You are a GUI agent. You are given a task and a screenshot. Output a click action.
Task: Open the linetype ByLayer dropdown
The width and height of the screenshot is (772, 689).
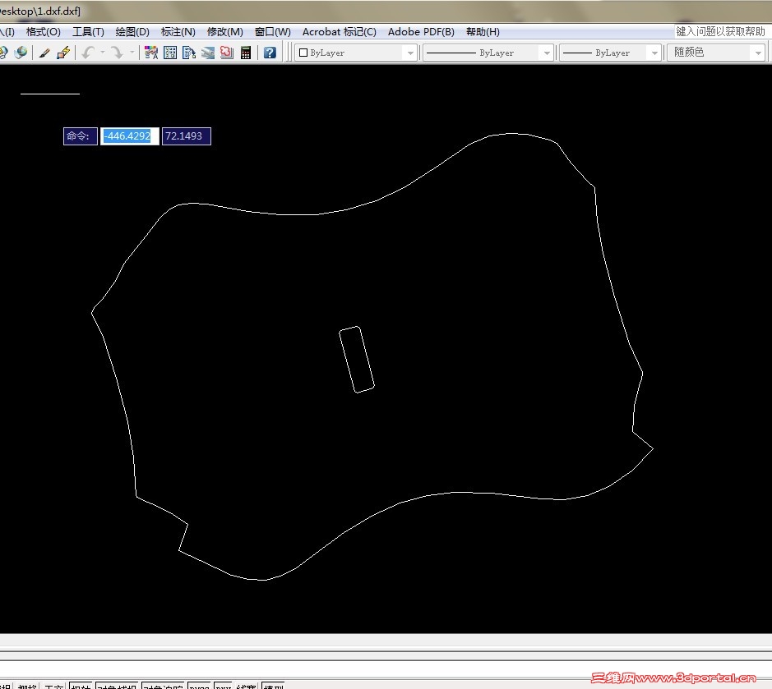click(x=488, y=53)
